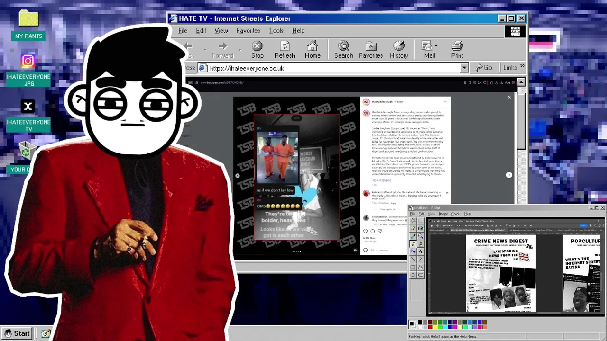Image resolution: width=607 pixels, height=341 pixels.
Task: Close the Instagram post overlay with X
Action: (509, 97)
